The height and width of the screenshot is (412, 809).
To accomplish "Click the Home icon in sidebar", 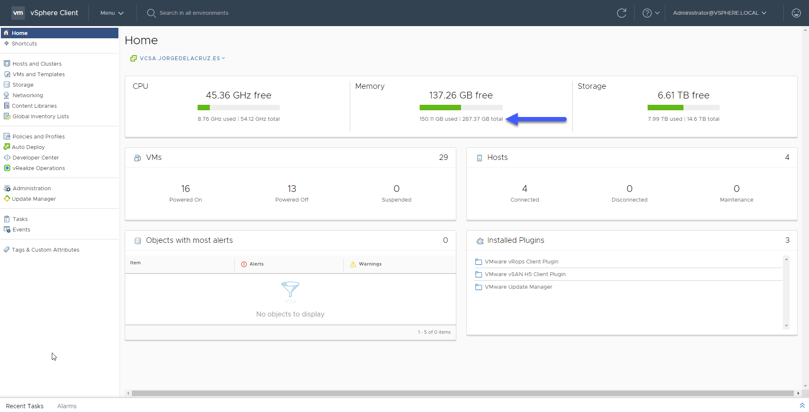I will click(6, 33).
